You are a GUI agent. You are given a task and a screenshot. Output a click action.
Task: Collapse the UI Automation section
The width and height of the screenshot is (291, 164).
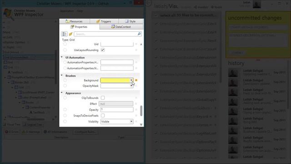(x=62, y=57)
